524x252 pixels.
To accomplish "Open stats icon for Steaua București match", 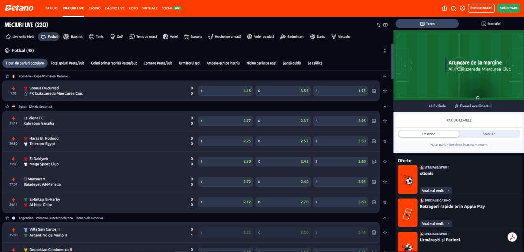I will pyautogui.click(x=374, y=91).
